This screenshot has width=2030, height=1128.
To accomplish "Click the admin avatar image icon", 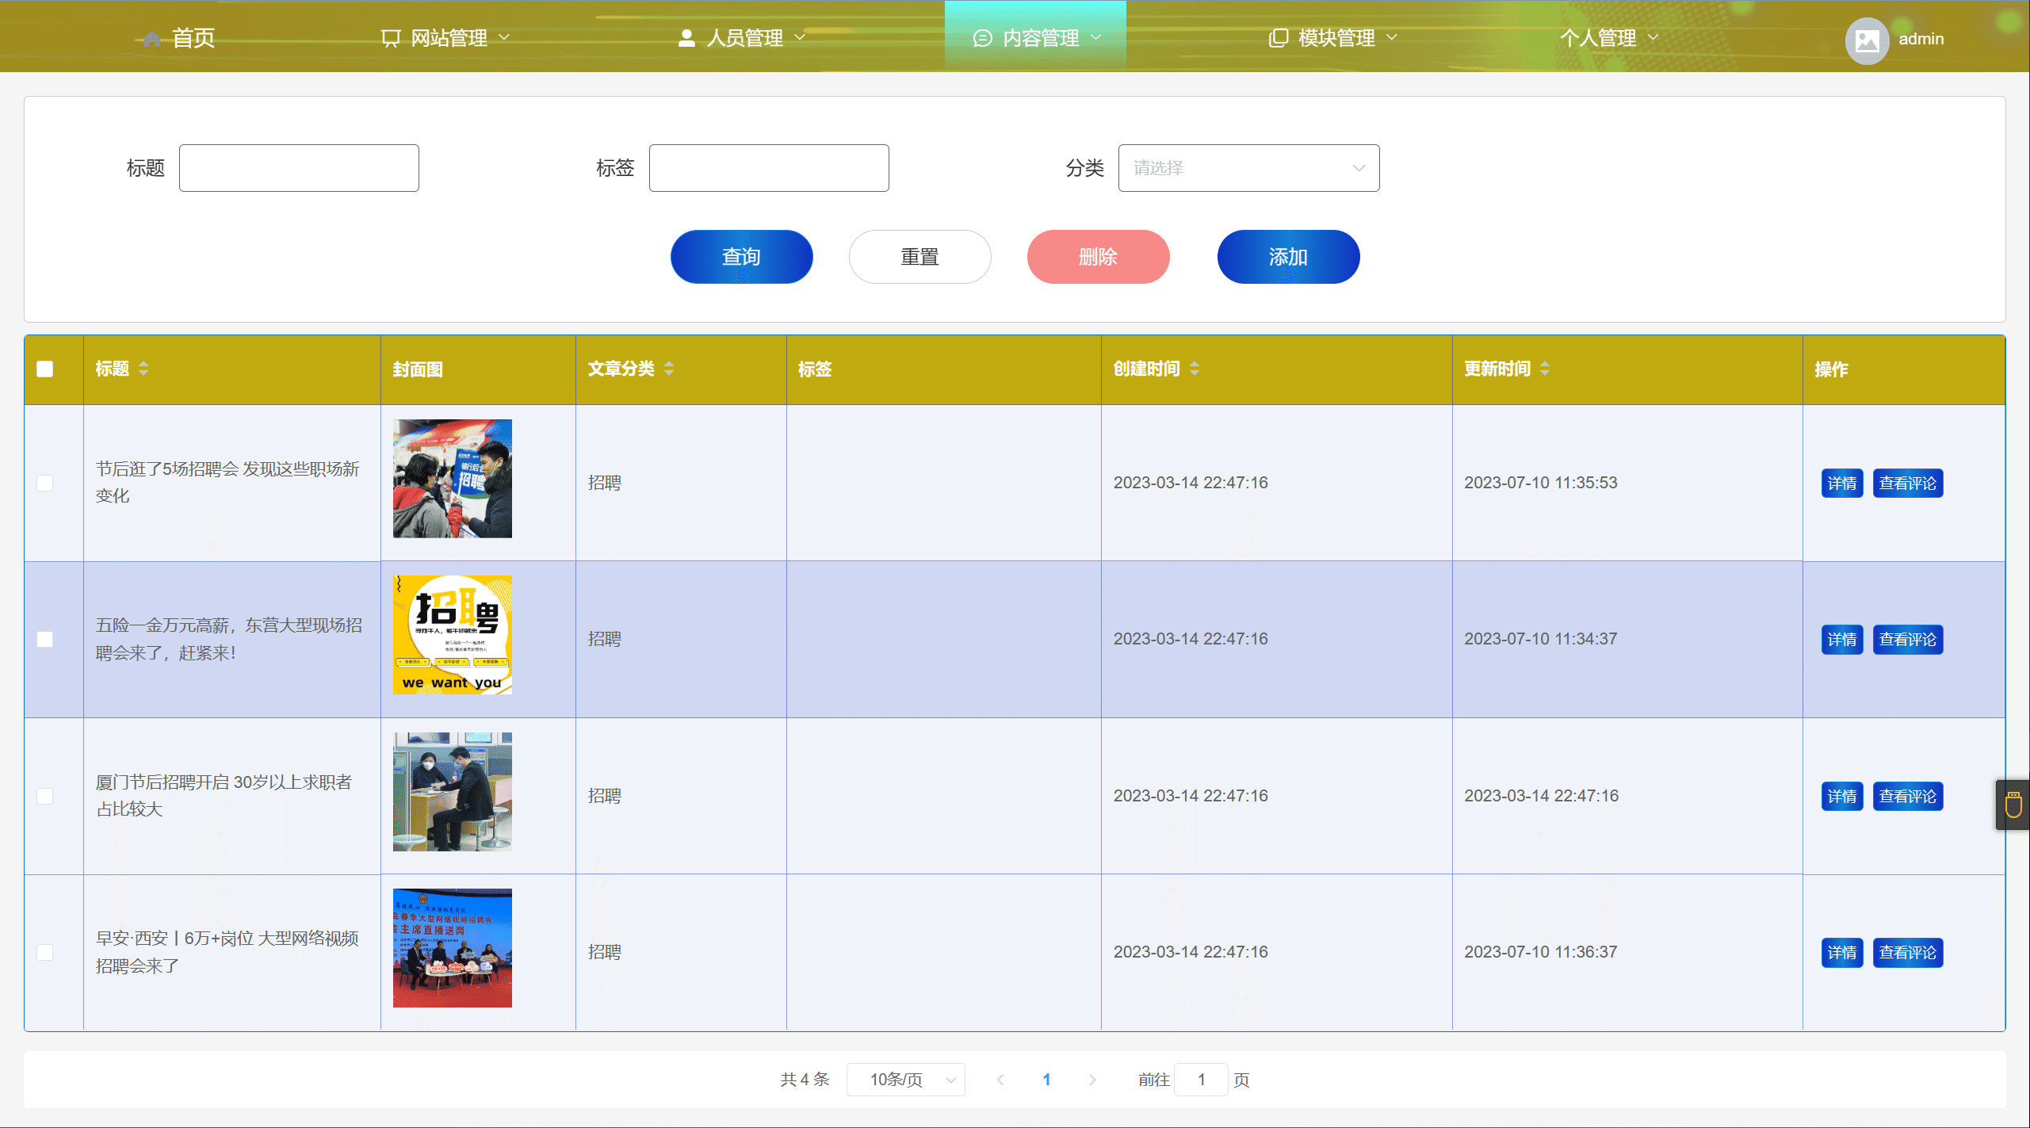I will pos(1867,40).
